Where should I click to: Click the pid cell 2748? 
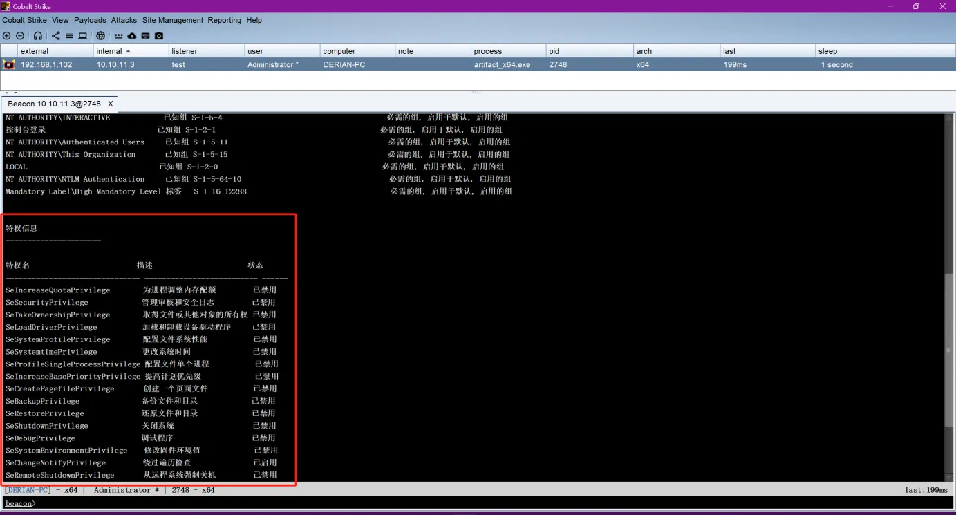click(x=558, y=64)
